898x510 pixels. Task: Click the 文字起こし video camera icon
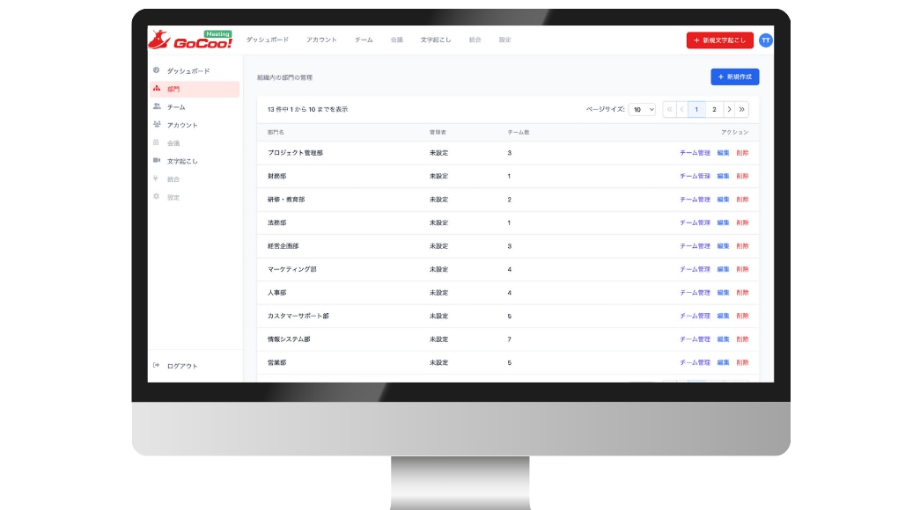[x=157, y=161]
